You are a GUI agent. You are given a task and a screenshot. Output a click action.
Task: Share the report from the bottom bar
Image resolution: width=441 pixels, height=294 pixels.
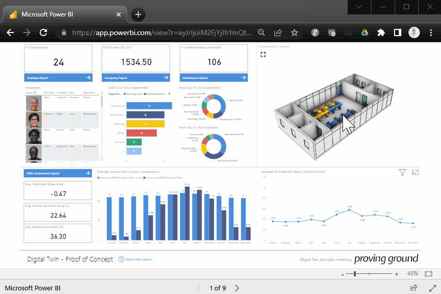click(414, 288)
